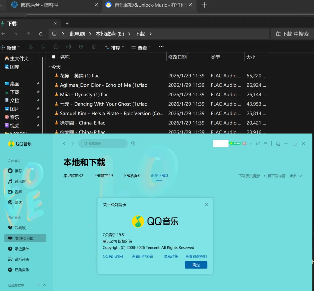The width and height of the screenshot is (314, 291).
Task: Open 推荐 in QQ Music sidebar
Action: pos(15,171)
